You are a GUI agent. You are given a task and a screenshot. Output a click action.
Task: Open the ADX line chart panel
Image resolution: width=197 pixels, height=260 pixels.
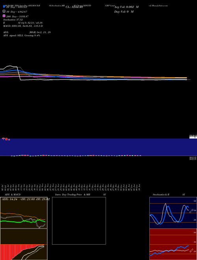point(24,213)
